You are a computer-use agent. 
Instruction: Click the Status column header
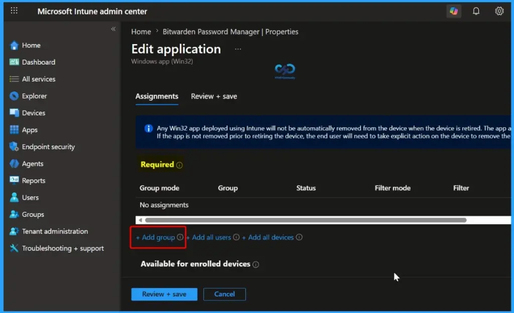pos(306,188)
